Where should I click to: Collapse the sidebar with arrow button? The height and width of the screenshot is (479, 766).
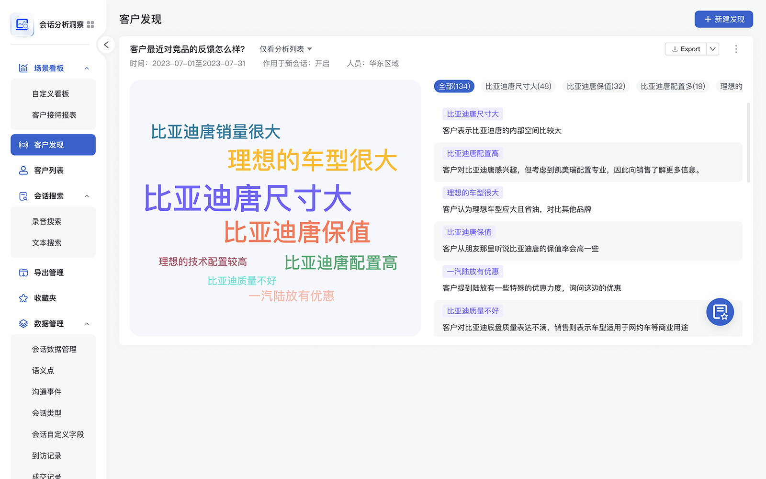(x=106, y=45)
